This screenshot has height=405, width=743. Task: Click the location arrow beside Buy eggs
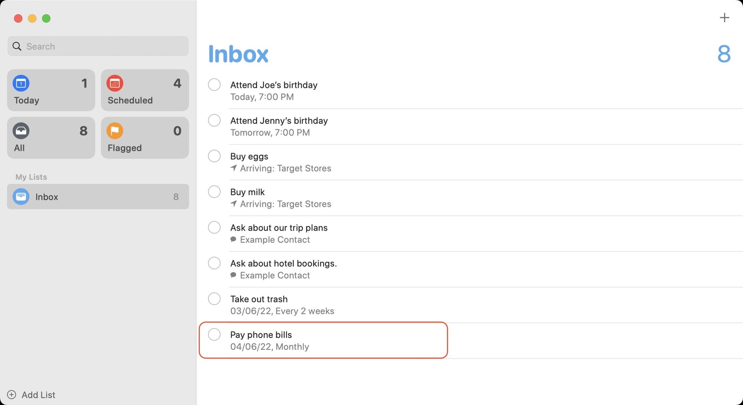pos(234,168)
